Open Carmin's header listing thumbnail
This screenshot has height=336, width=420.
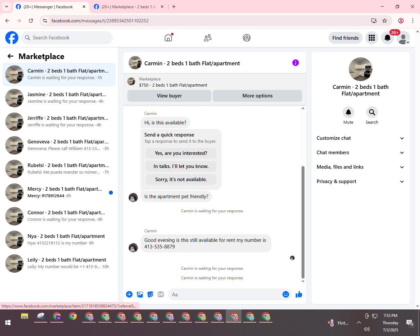click(135, 63)
